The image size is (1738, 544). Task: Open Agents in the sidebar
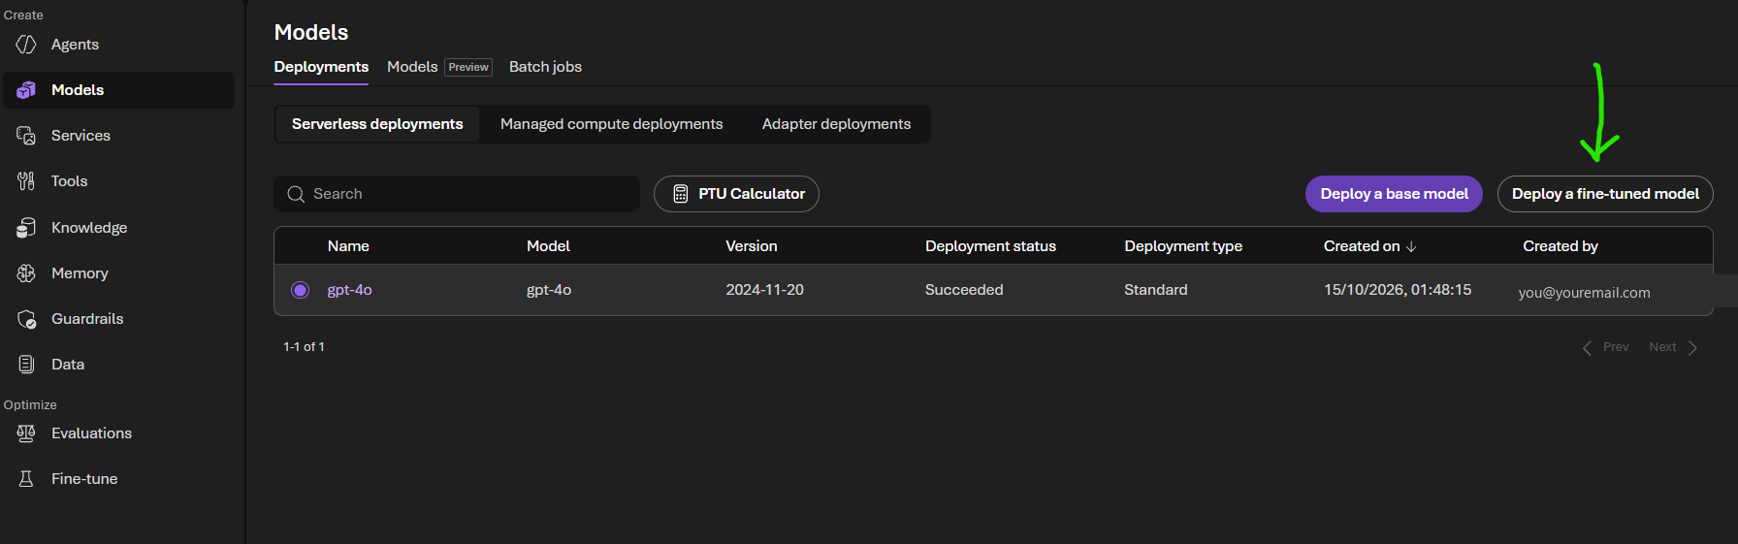point(118,45)
